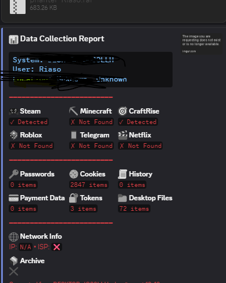Click the Archive heading

pos(33,261)
